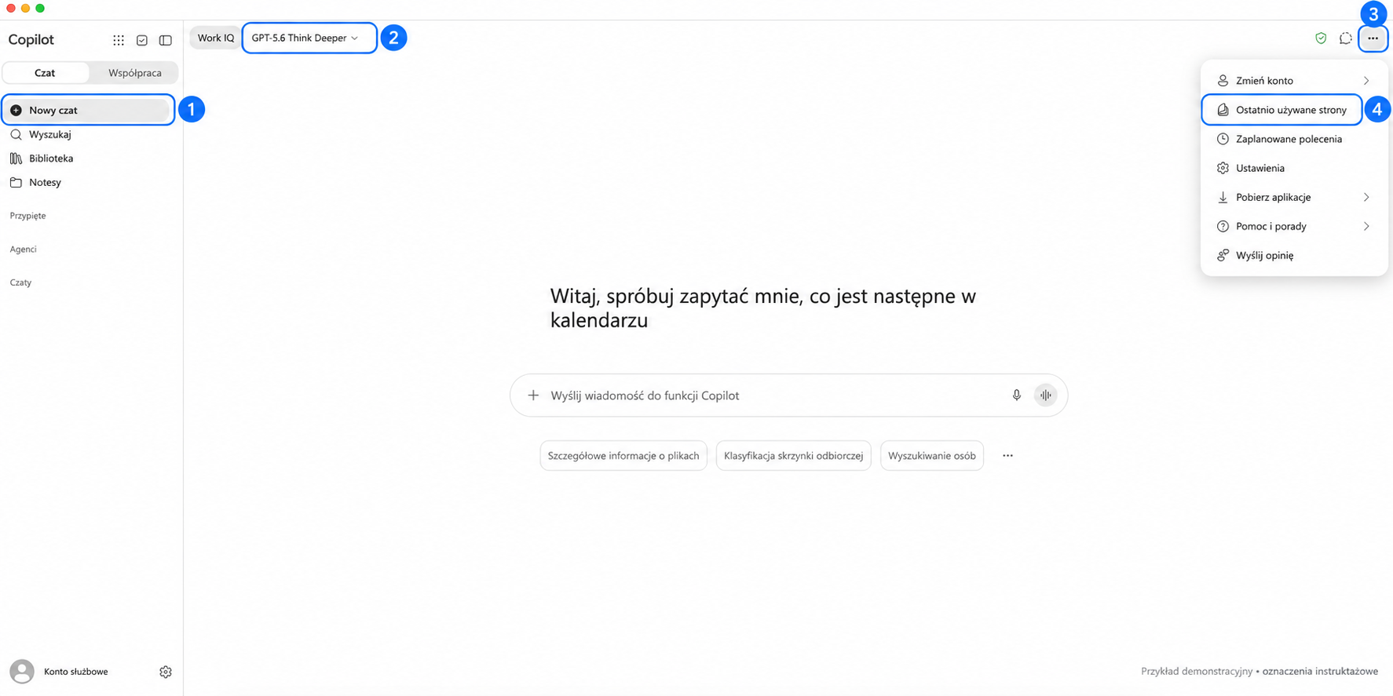The height and width of the screenshot is (696, 1393).
Task: Start a Nowy czat
Action: click(x=88, y=110)
